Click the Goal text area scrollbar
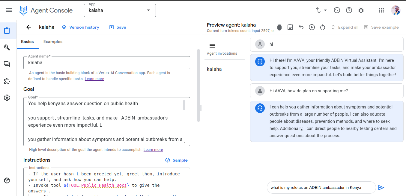 click(184, 105)
